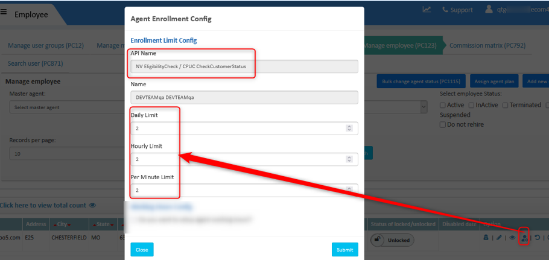Click the user profile icon in header

pos(489,10)
